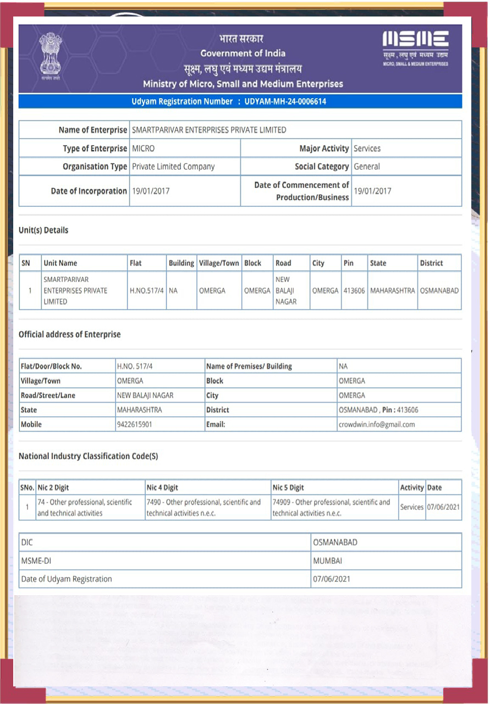Image resolution: width=490 pixels, height=704 pixels.
Task: Click the OSMANABAD district cell in unit table
Action: click(x=439, y=290)
